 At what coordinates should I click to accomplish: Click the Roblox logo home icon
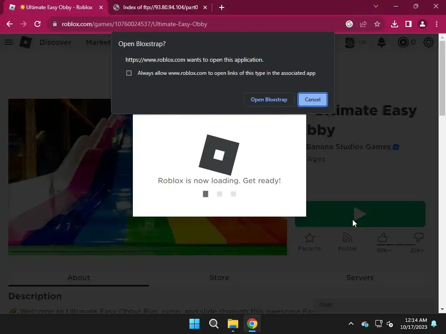pyautogui.click(x=26, y=42)
